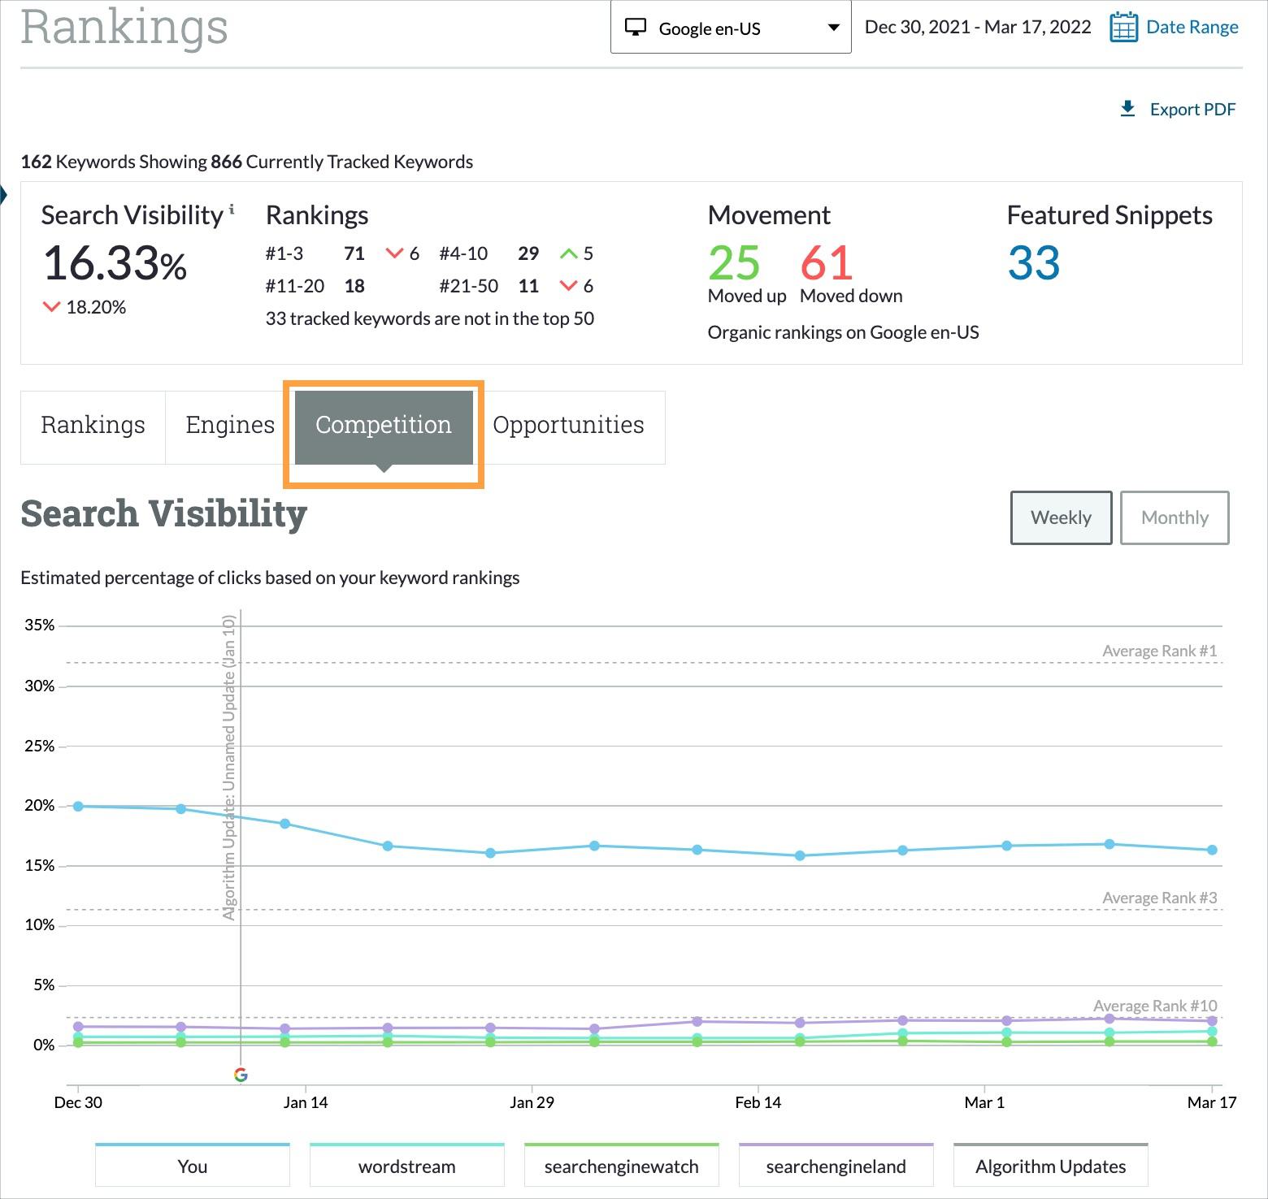The width and height of the screenshot is (1268, 1199).
Task: Hide the searchengineland competitor line
Action: 835,1166
